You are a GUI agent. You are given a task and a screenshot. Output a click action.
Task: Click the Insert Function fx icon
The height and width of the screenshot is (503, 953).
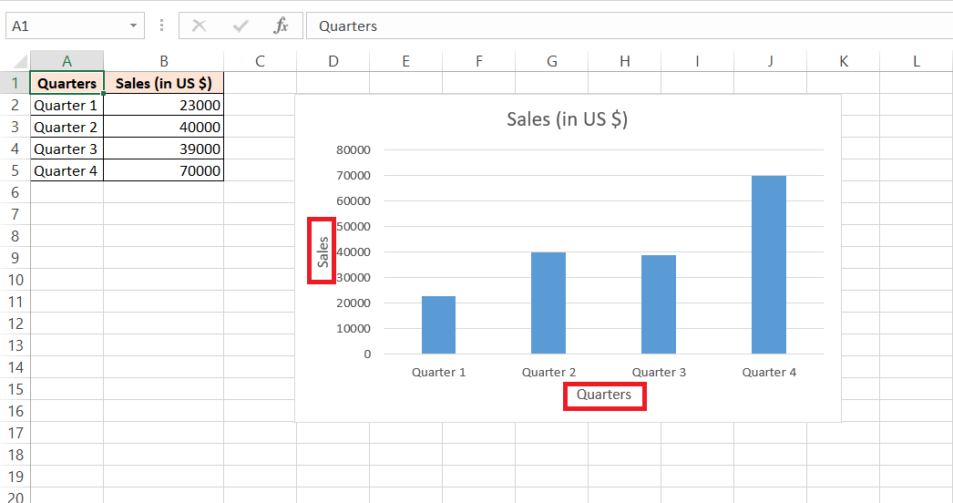pyautogui.click(x=281, y=26)
